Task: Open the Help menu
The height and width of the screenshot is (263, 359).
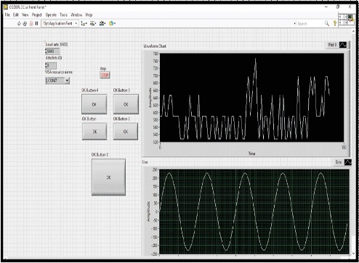Action: pyautogui.click(x=89, y=15)
